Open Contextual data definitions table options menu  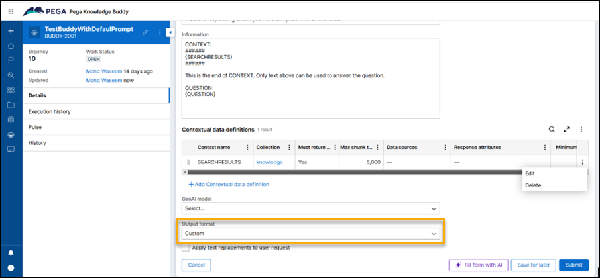[581, 130]
